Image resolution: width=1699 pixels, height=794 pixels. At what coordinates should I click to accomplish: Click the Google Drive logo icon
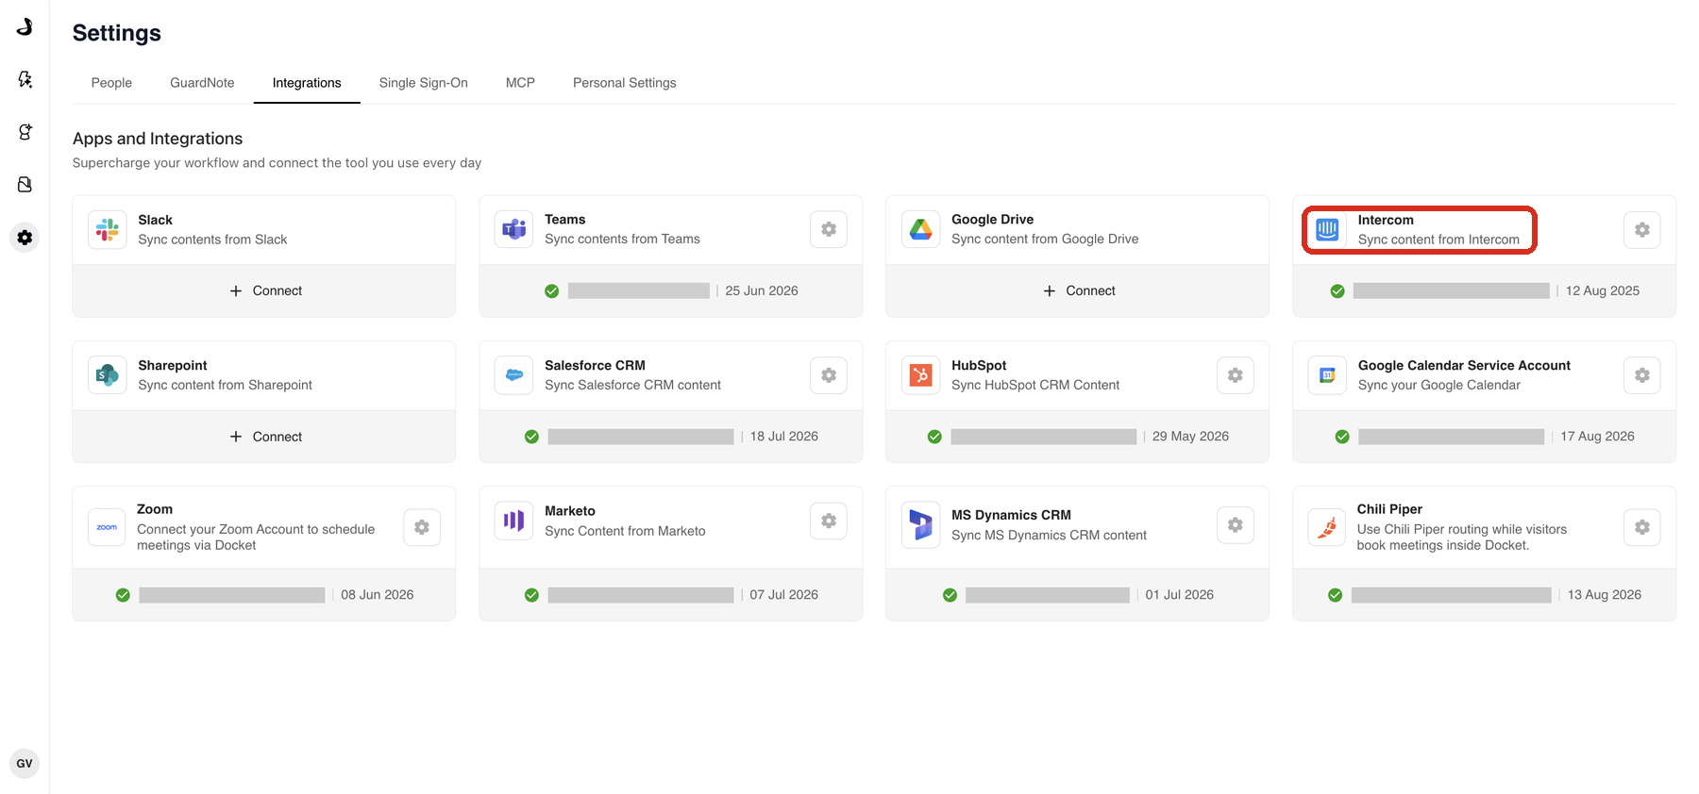(x=921, y=229)
